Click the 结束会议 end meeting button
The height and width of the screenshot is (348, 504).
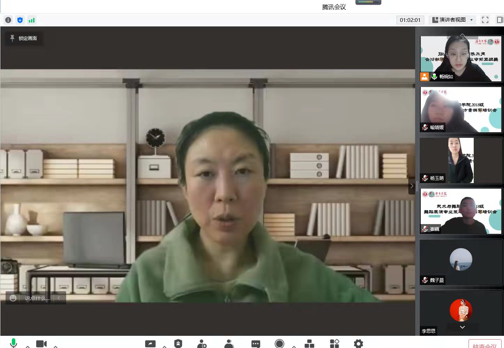(485, 345)
